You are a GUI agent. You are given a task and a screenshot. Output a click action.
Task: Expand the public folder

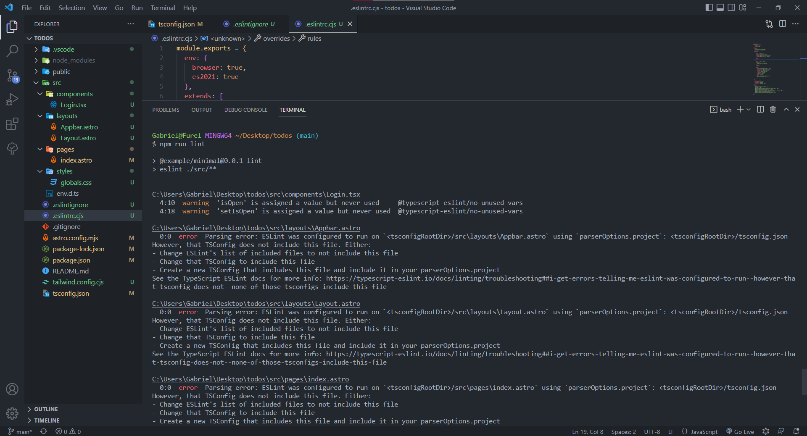click(x=83, y=71)
